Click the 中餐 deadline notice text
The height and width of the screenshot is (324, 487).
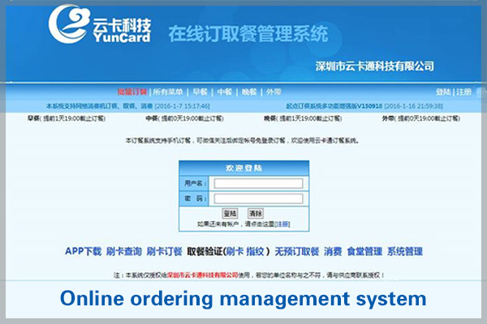click(x=184, y=118)
